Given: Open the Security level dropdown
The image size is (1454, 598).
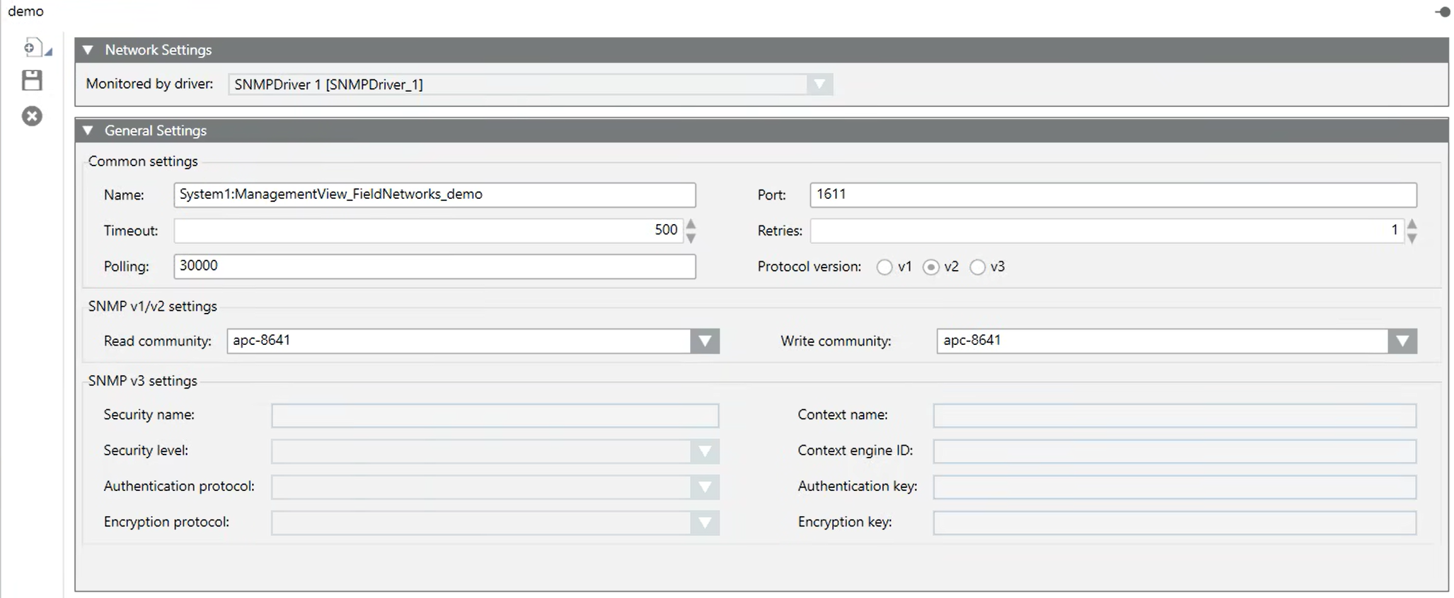Looking at the screenshot, I should pos(705,451).
